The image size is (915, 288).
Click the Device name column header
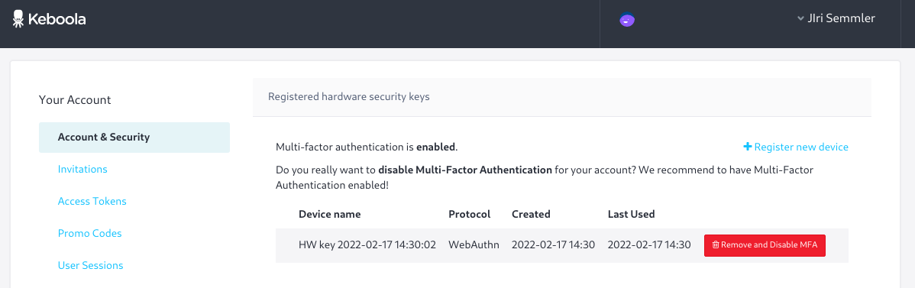click(x=330, y=215)
